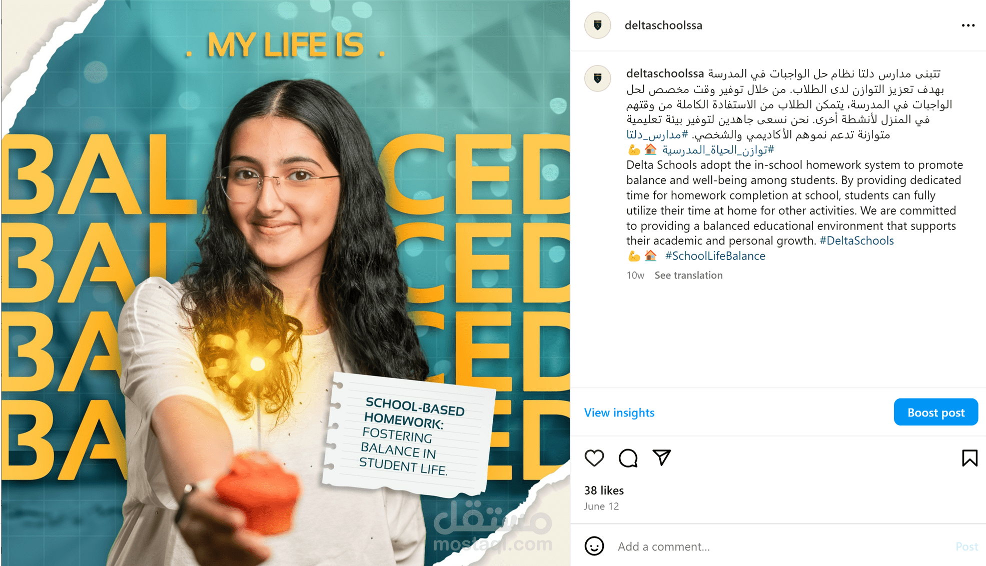Image resolution: width=986 pixels, height=566 pixels.
Task: Click See translation under the caption
Action: pyautogui.click(x=688, y=275)
